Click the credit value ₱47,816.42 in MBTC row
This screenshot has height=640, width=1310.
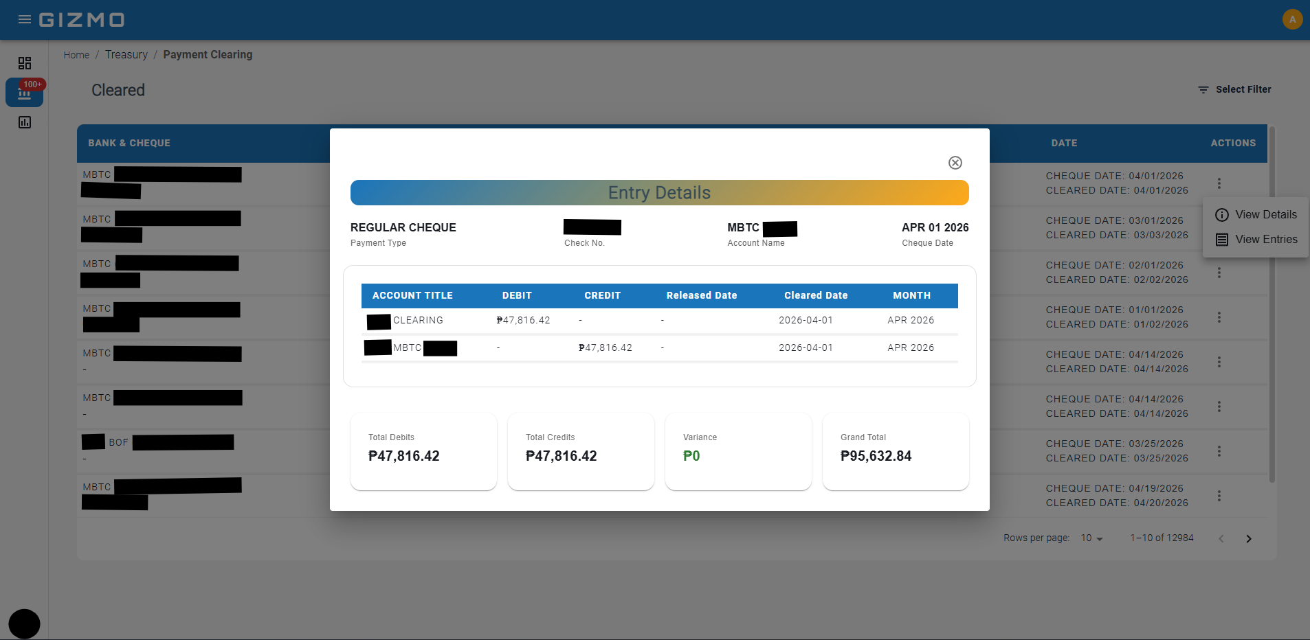[606, 348]
